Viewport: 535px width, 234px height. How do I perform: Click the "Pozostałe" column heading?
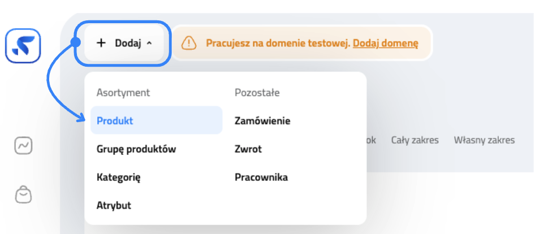[x=257, y=93]
